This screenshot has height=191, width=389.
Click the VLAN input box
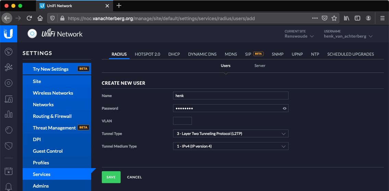tap(182, 121)
